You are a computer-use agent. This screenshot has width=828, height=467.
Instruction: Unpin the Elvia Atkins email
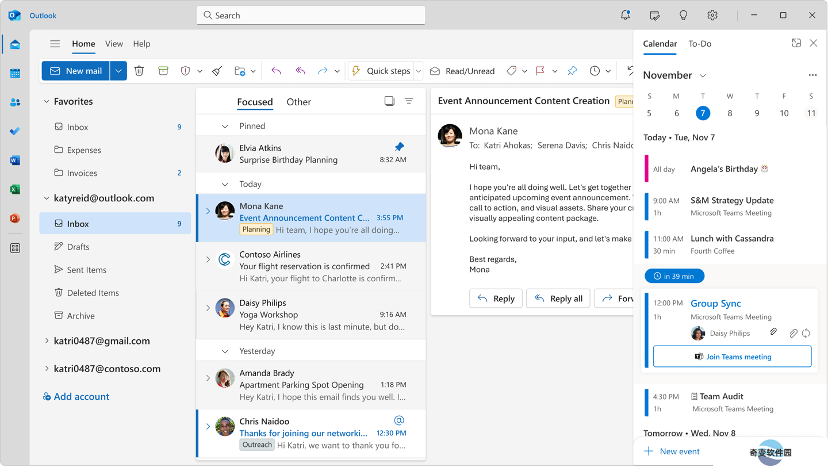pyautogui.click(x=399, y=147)
